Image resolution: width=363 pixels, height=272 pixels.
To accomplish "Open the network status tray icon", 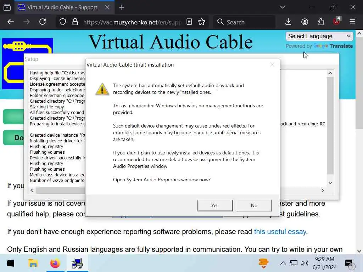I will tap(294, 263).
